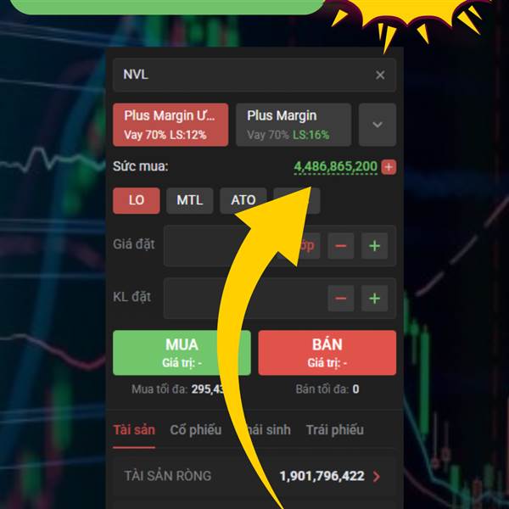The image size is (509, 509).
Task: Decrease Giá đặt with the minus icon
Action: [340, 246]
